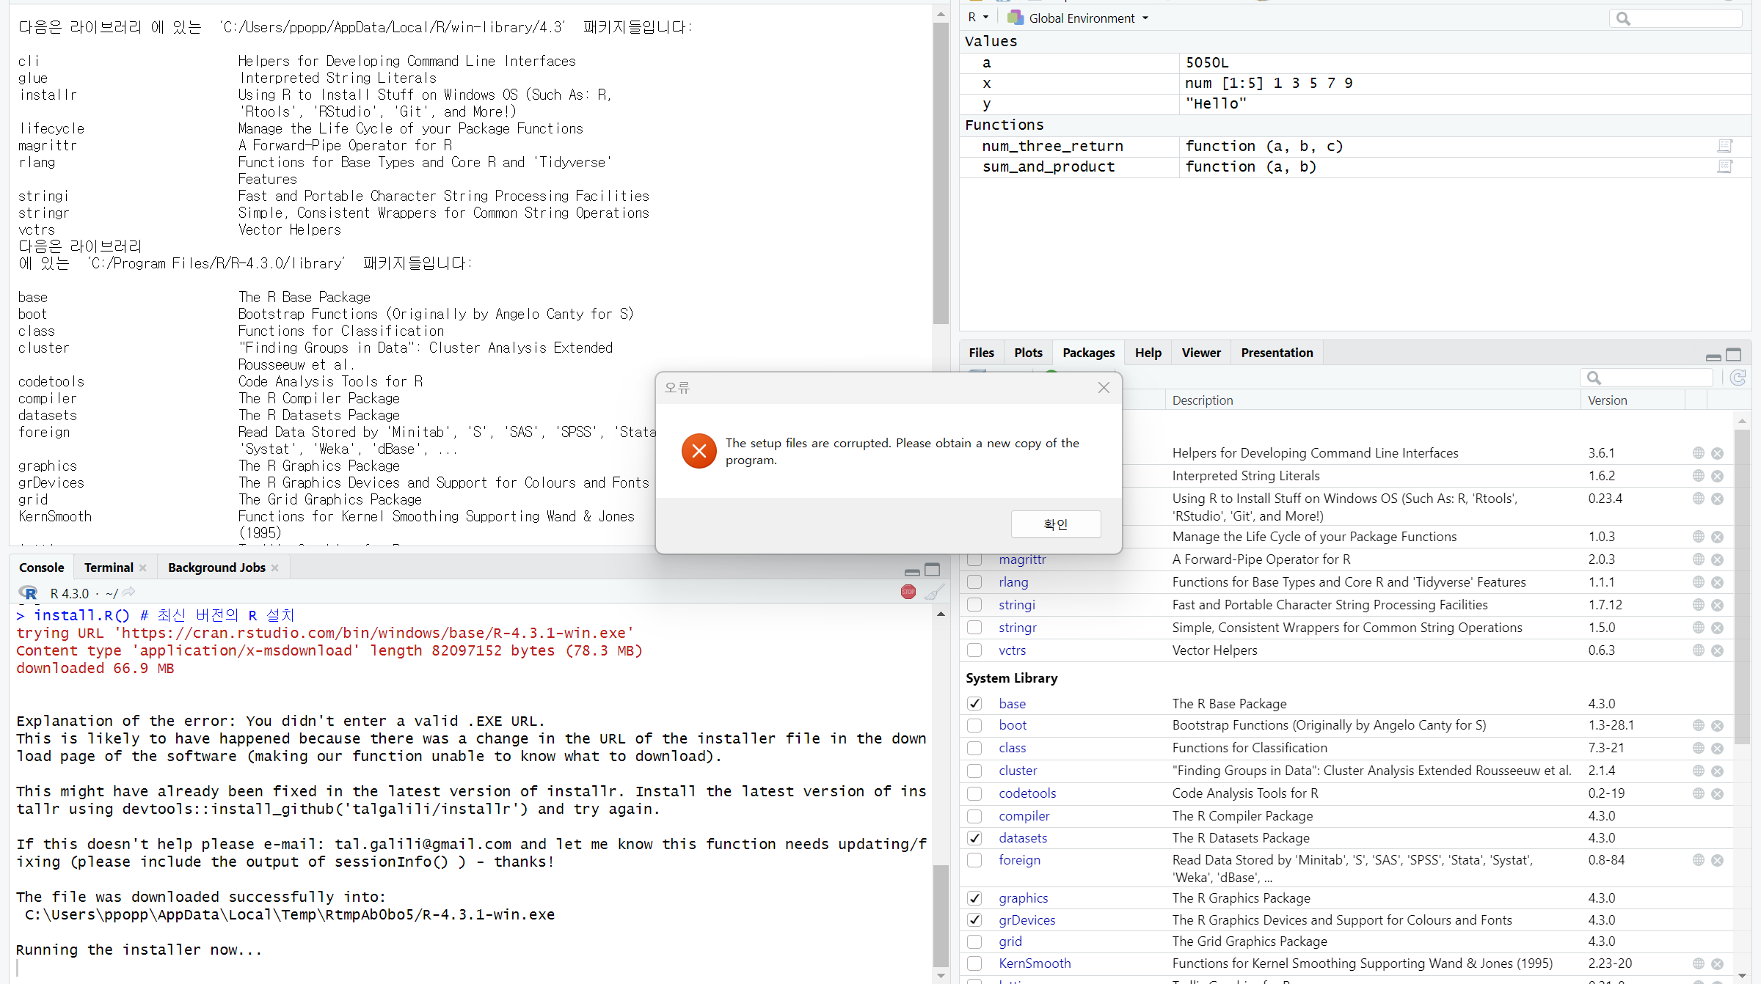
Task: Open the stringi package link
Action: pyautogui.click(x=1016, y=605)
